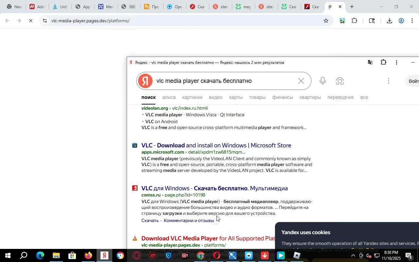Launch Microsoft Edge from taskbar
Image resolution: width=419 pixels, height=262 pixels.
40,255
